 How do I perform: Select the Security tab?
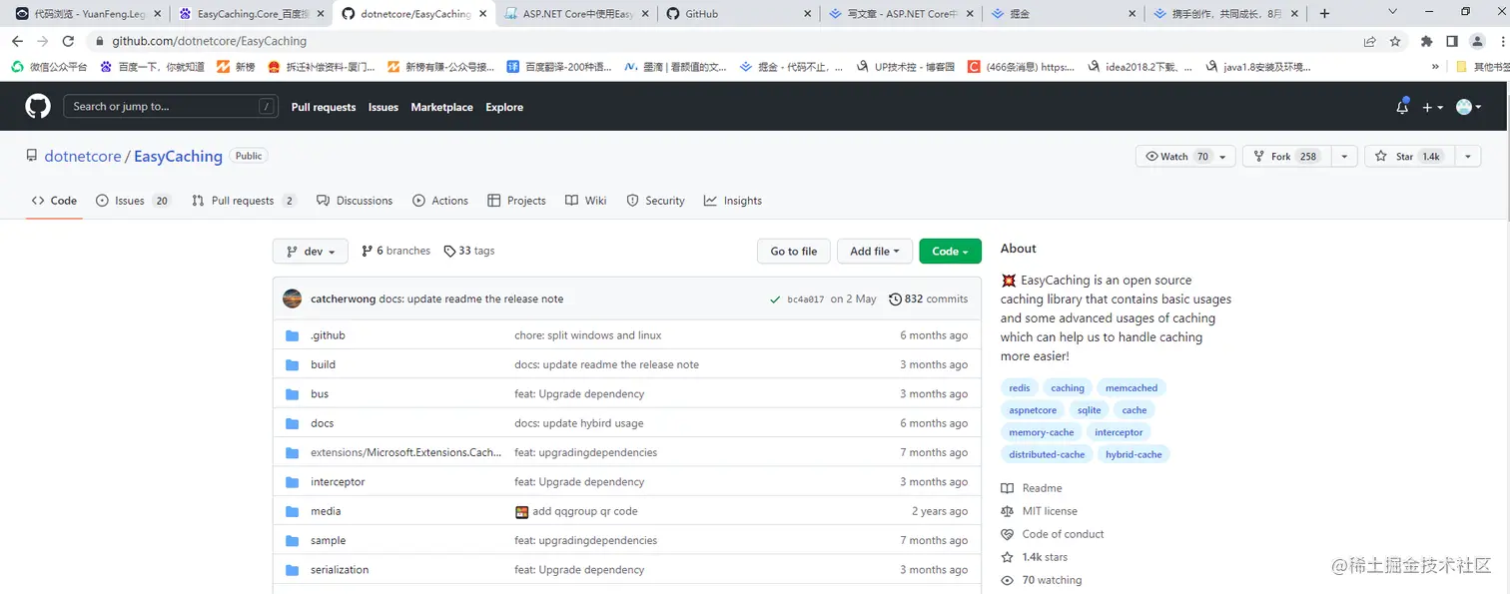(x=655, y=201)
